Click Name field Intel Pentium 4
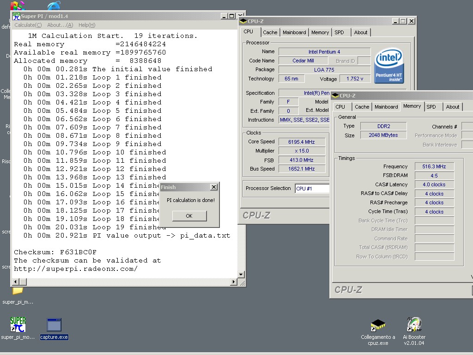 point(324,52)
